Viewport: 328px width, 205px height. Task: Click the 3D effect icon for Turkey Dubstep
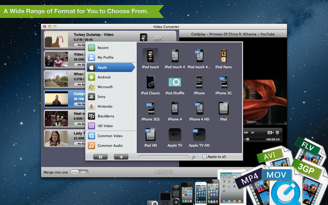pos(157,38)
